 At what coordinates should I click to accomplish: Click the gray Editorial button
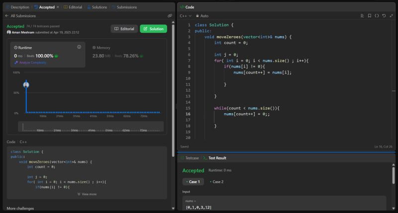pyautogui.click(x=124, y=29)
